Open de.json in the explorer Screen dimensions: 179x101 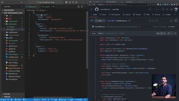tap(12, 27)
